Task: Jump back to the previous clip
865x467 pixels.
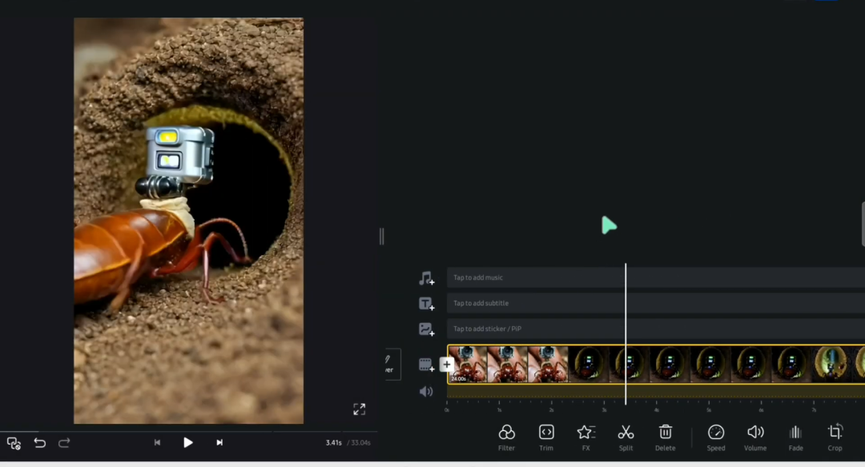Action: 157,442
